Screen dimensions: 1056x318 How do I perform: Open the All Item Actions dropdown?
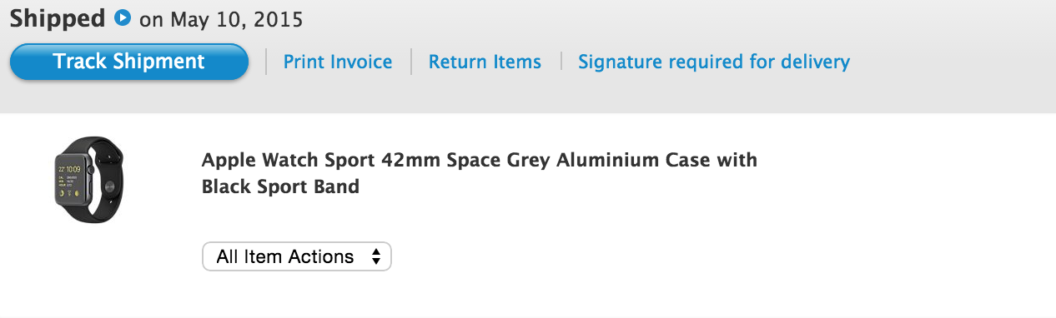(x=297, y=256)
